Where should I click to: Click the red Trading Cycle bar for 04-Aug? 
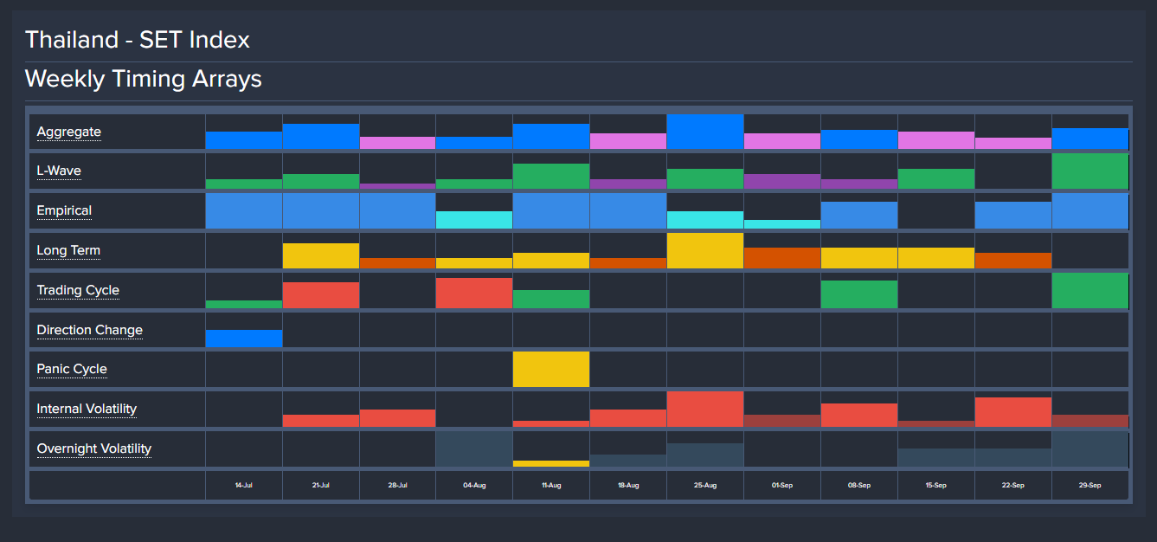coord(474,293)
